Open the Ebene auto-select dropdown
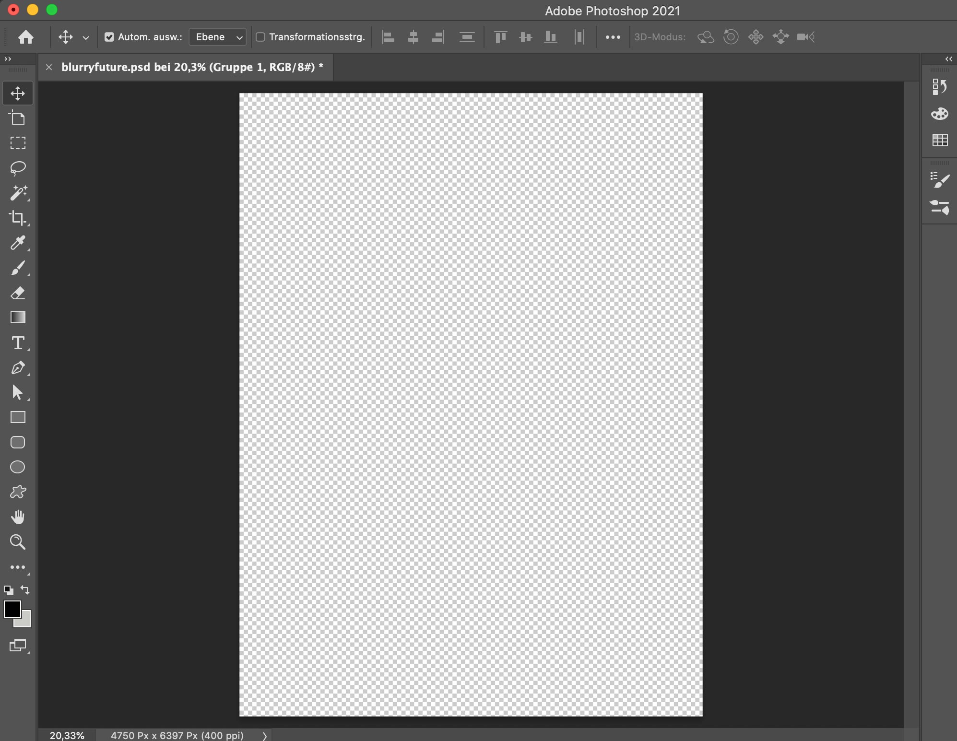957x741 pixels. pyautogui.click(x=218, y=37)
